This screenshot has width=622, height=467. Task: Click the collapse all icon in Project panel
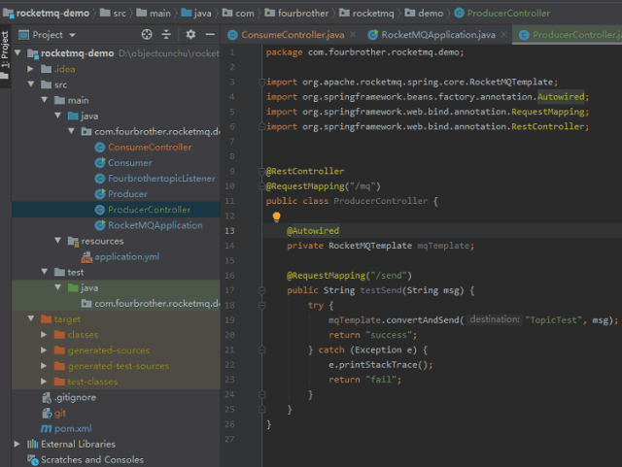coord(166,35)
